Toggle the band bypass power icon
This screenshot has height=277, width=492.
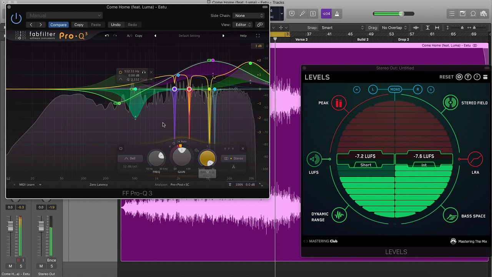[x=121, y=149]
